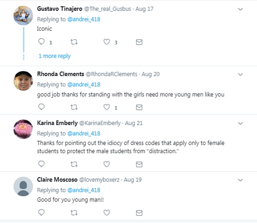Expand more options for Rhonda Clements' tweet

click(240, 74)
